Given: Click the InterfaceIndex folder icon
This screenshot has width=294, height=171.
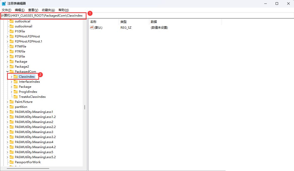Looking at the screenshot, I should [x=16, y=81].
